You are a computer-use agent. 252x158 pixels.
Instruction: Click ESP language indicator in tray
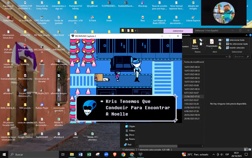[227, 154]
